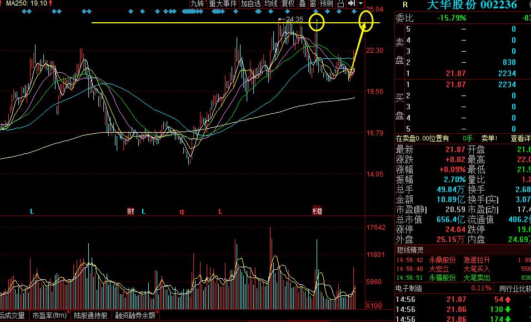Viewport: 531px width, 322px height.
Task: Click the 涨跌 value +0.02
Action: tap(455, 159)
